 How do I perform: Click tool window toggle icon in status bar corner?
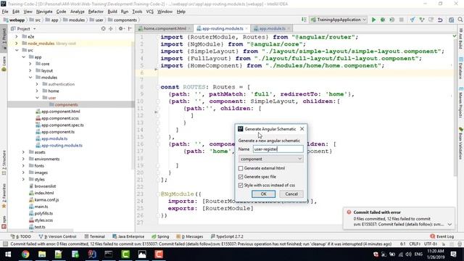coord(5,244)
